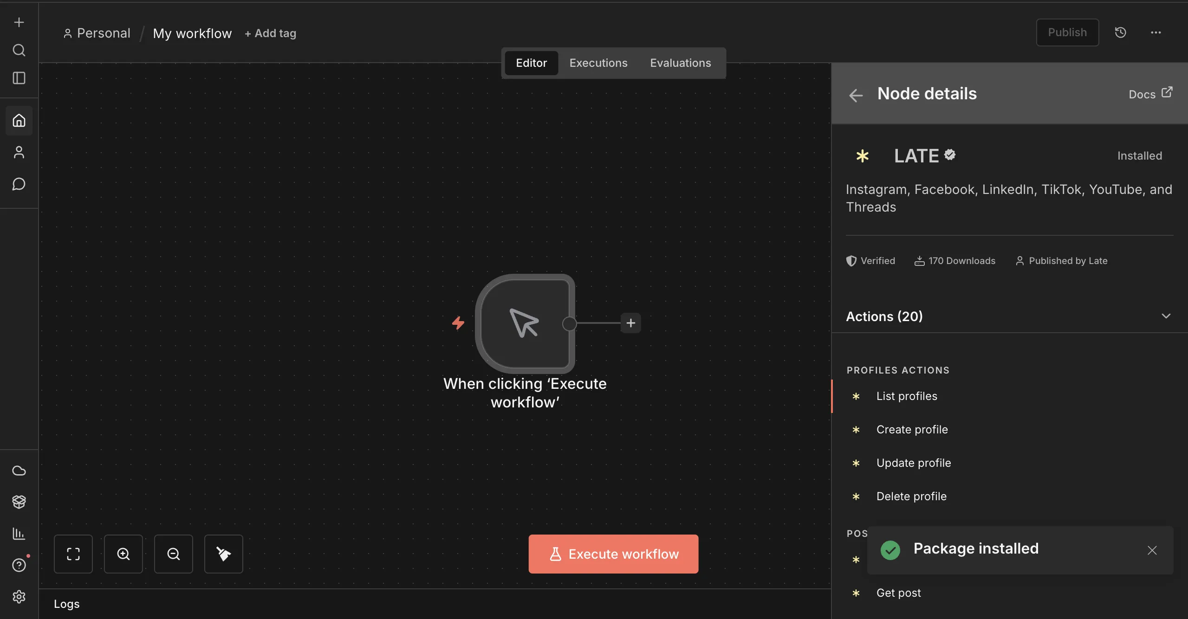Open workflow version history icon
Screen dimensions: 1188x619
1120,32
